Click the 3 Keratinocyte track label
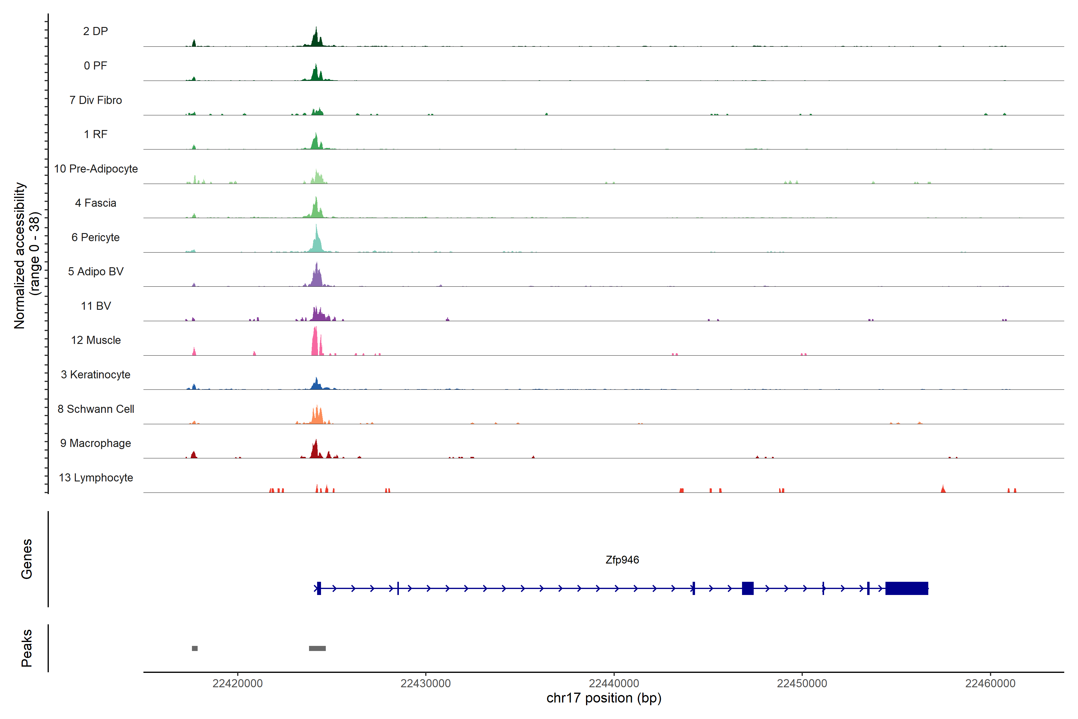Viewport: 1078px width, 719px height. coord(95,375)
